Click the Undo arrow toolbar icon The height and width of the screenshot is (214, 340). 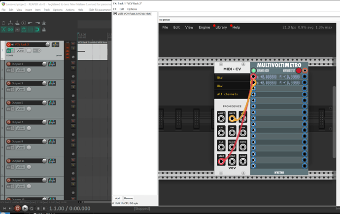(x=31, y=23)
